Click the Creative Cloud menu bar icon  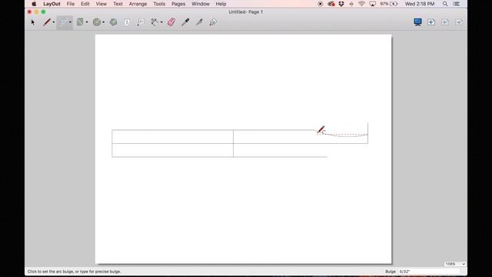tap(331, 4)
